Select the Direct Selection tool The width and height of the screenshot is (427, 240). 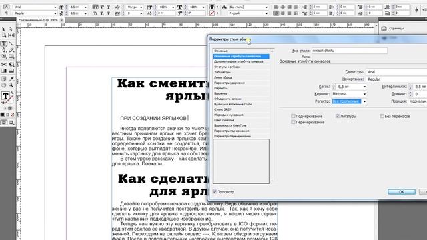pos(11,29)
